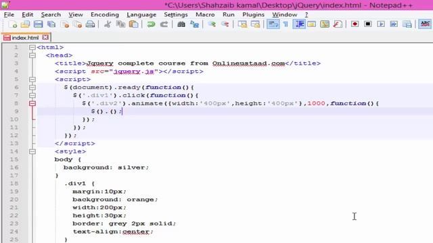
Task: Toggle synchronized horizontal scrolling
Action: (x=256, y=24)
